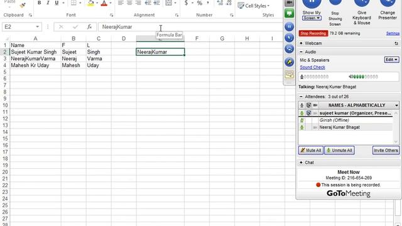Decrease decimal places
402x226 pixels.
[x=229, y=3]
